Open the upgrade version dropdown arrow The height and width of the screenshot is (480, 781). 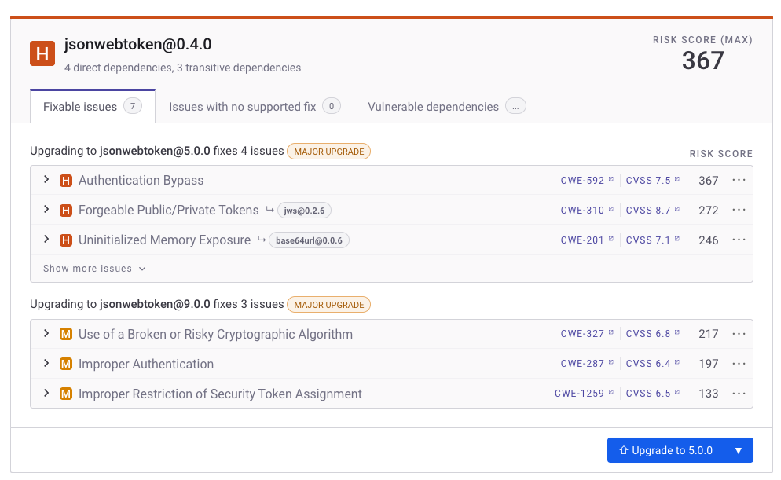[738, 450]
